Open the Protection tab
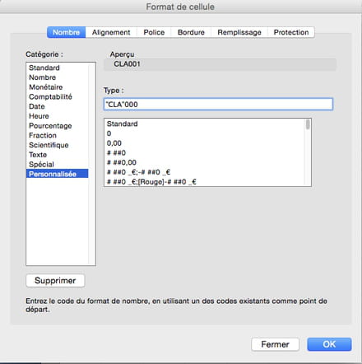This screenshot has height=364, width=362. pyautogui.click(x=291, y=32)
